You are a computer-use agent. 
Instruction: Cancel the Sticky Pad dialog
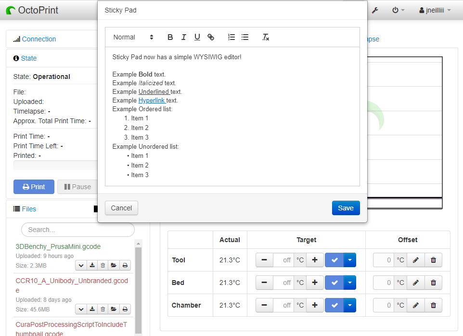tap(121, 208)
